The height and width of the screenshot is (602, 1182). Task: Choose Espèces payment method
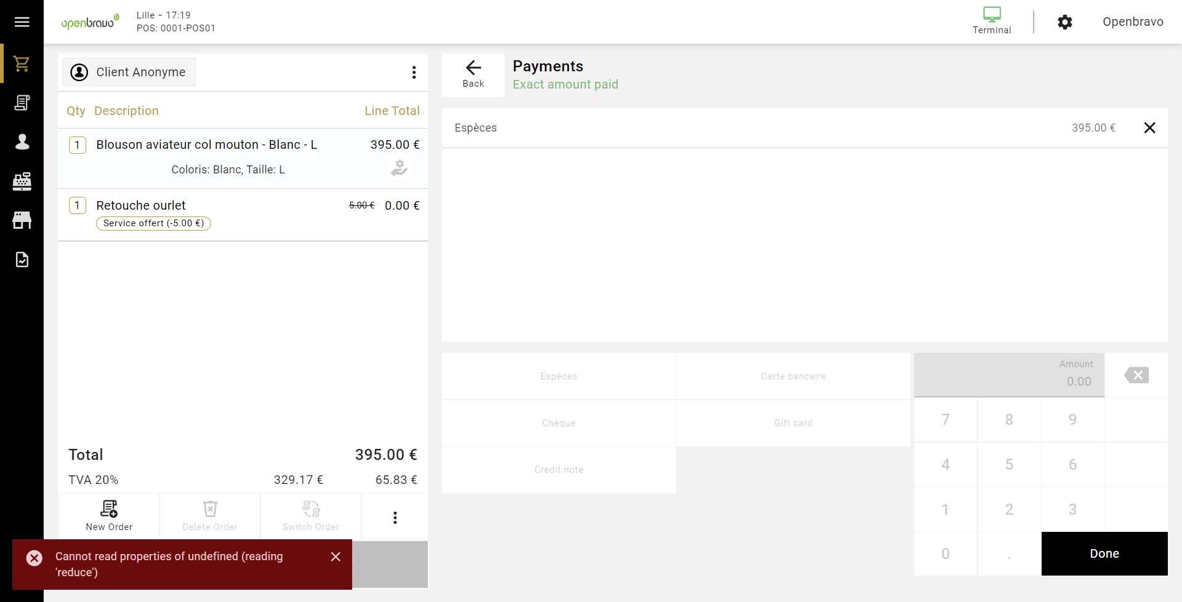click(x=558, y=376)
